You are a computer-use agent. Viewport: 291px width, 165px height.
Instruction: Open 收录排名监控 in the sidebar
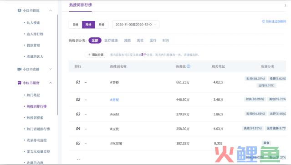[x=36, y=140]
